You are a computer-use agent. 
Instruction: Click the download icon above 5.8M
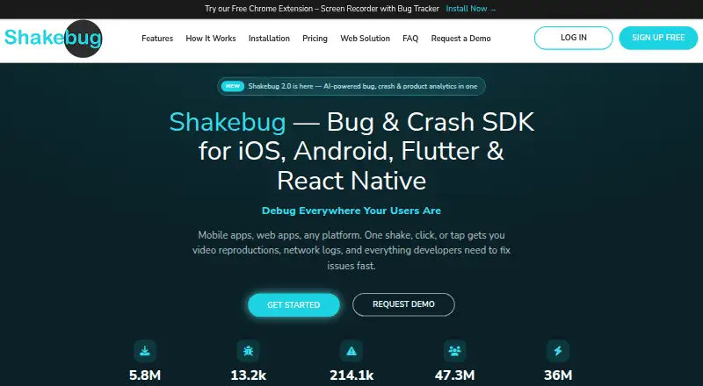tap(145, 351)
